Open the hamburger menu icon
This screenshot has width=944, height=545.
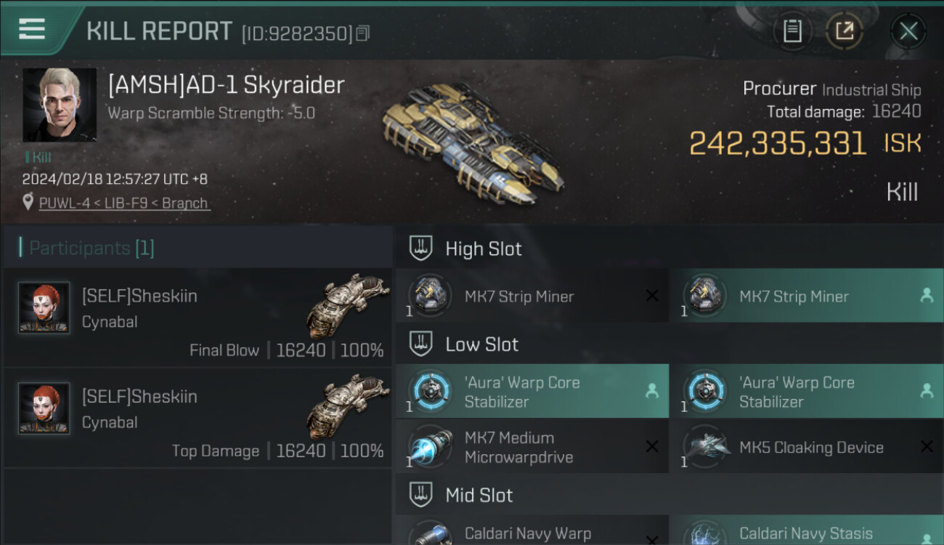tap(32, 29)
